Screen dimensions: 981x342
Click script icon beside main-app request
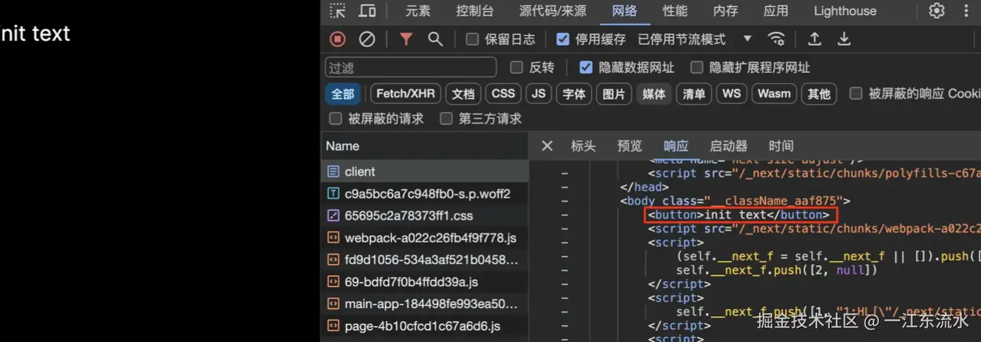(333, 304)
